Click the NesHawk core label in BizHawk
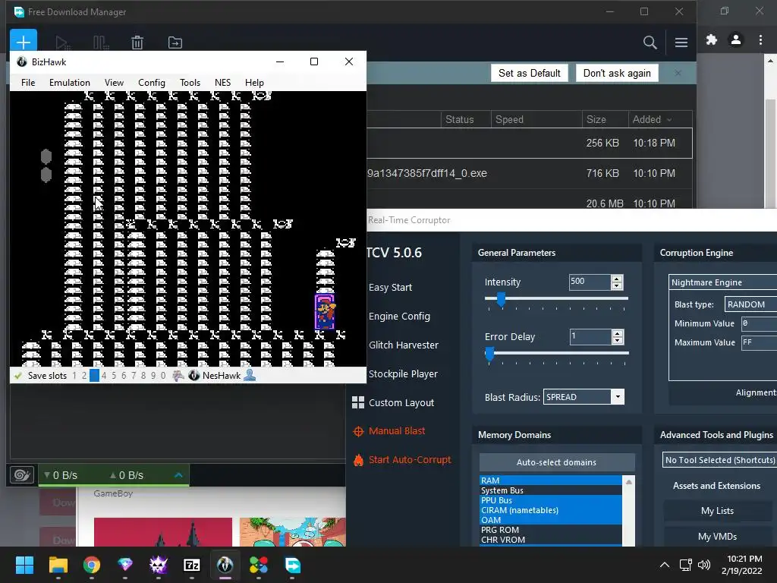This screenshot has height=583, width=777. [x=221, y=376]
